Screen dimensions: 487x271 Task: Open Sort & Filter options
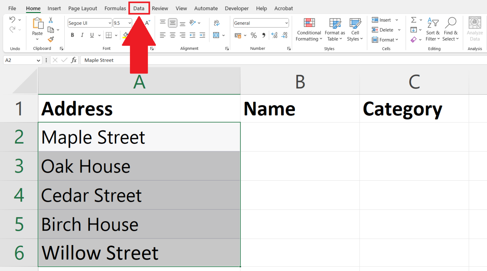[x=433, y=29]
